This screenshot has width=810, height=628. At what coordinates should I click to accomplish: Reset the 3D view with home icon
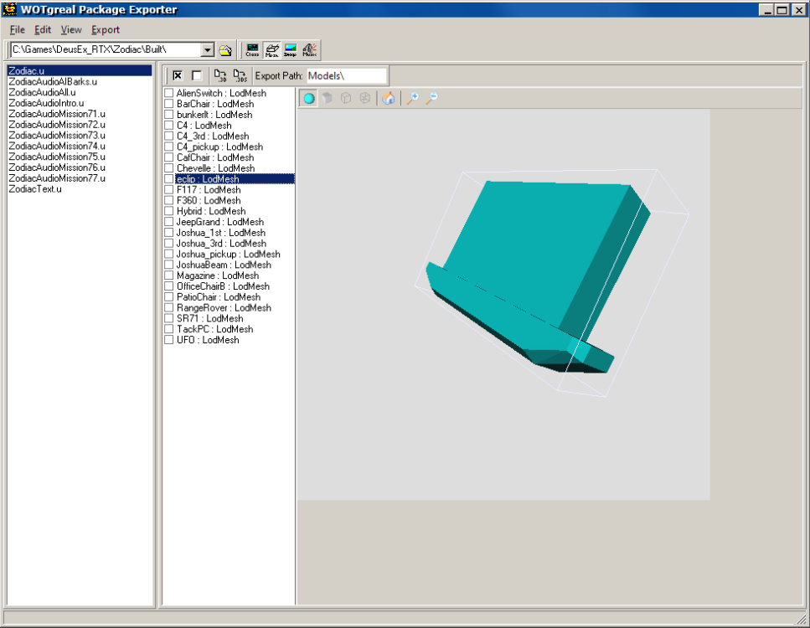tap(389, 99)
